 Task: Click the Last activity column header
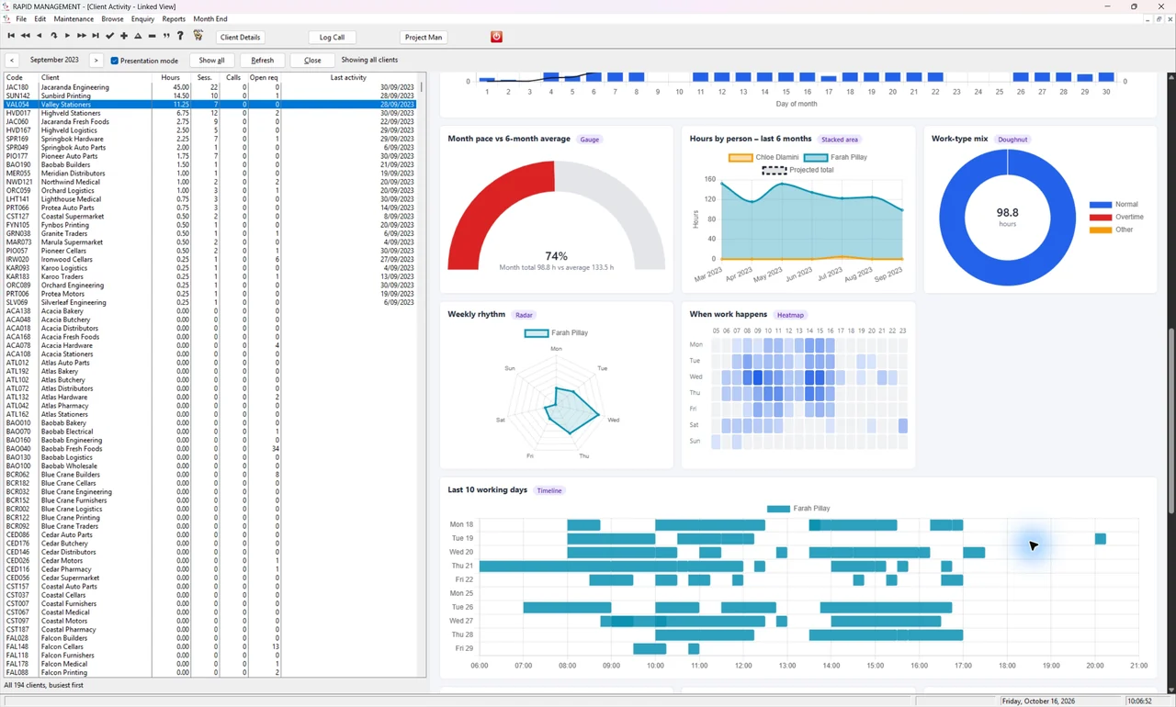point(348,78)
